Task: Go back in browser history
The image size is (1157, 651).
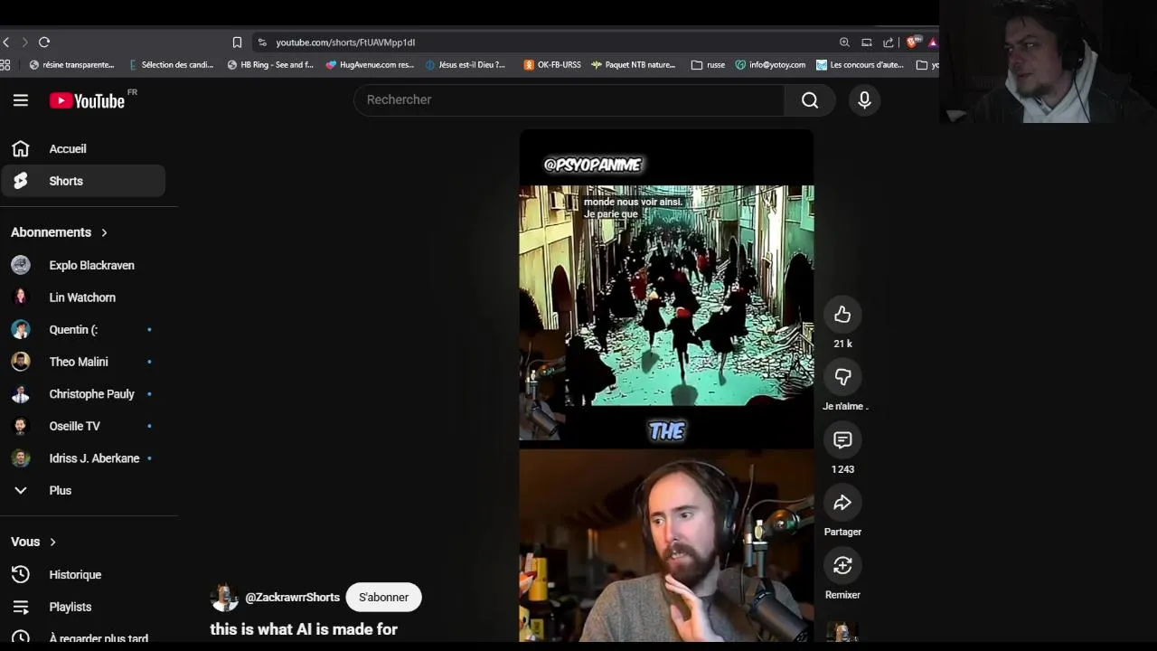Action: (6, 42)
